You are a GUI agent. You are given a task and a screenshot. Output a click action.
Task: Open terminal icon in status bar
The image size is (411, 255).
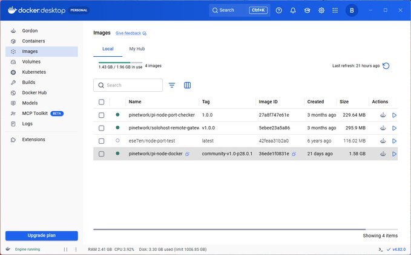(x=381, y=250)
